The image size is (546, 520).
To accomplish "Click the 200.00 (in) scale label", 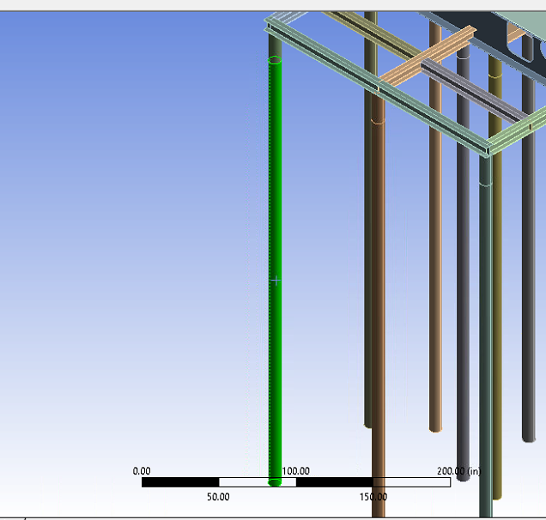I will point(459,471).
